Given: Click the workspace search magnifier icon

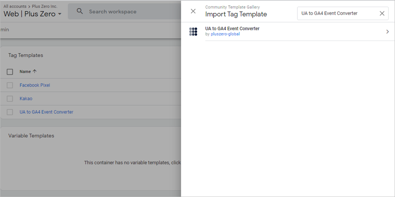Looking at the screenshot, I should pos(80,11).
